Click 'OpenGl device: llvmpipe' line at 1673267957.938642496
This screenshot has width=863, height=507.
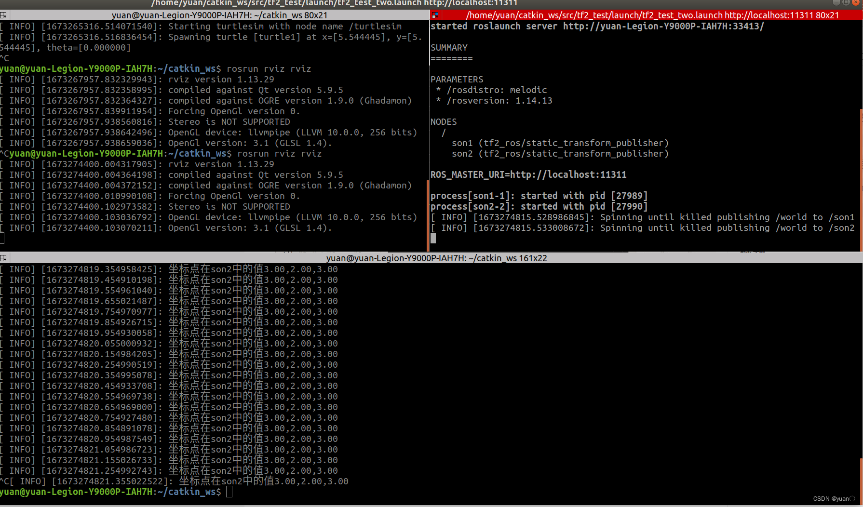pos(209,133)
